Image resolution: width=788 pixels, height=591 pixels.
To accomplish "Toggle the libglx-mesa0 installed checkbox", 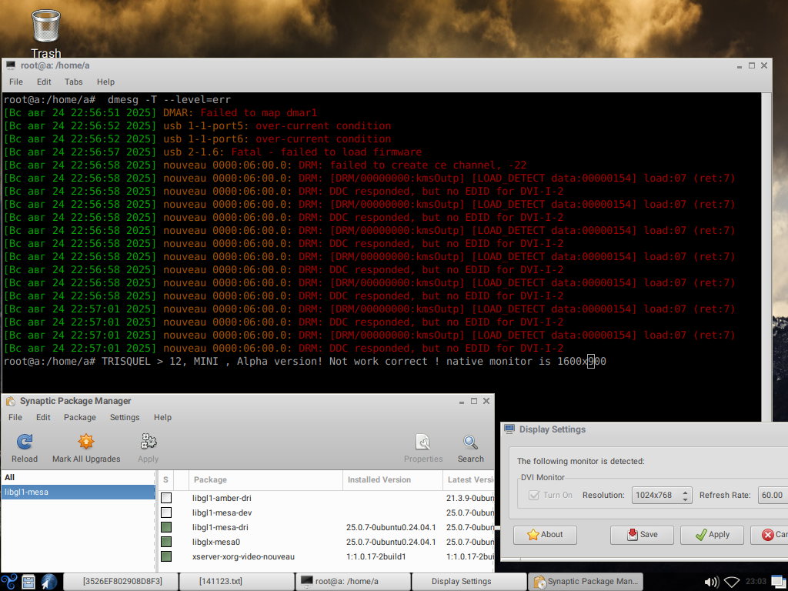I will pos(166,542).
